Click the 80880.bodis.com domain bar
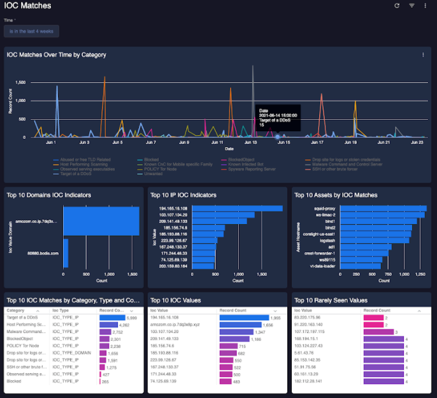This screenshot has width=437, height=398. coord(66,253)
